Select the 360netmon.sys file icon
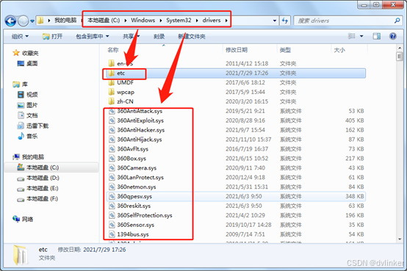The height and width of the screenshot is (271, 407). click(x=112, y=187)
